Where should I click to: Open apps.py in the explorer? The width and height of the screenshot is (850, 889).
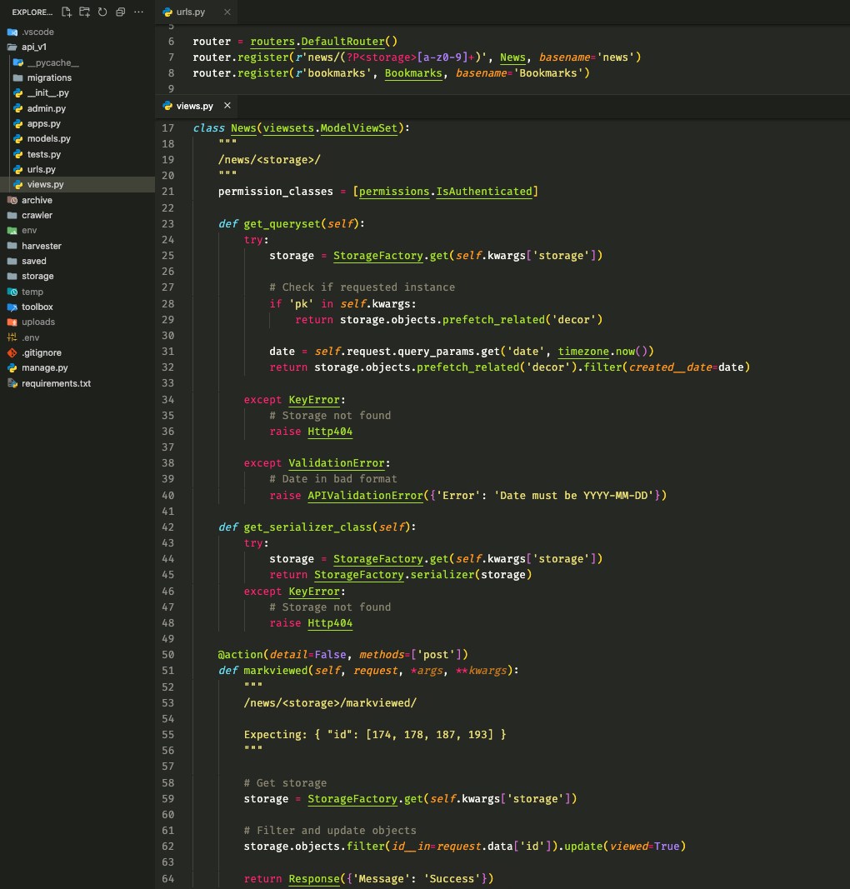coord(77,123)
